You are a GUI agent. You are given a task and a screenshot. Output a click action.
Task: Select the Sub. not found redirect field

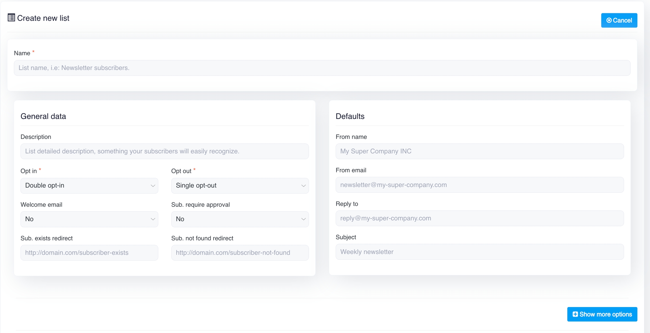pyautogui.click(x=240, y=253)
